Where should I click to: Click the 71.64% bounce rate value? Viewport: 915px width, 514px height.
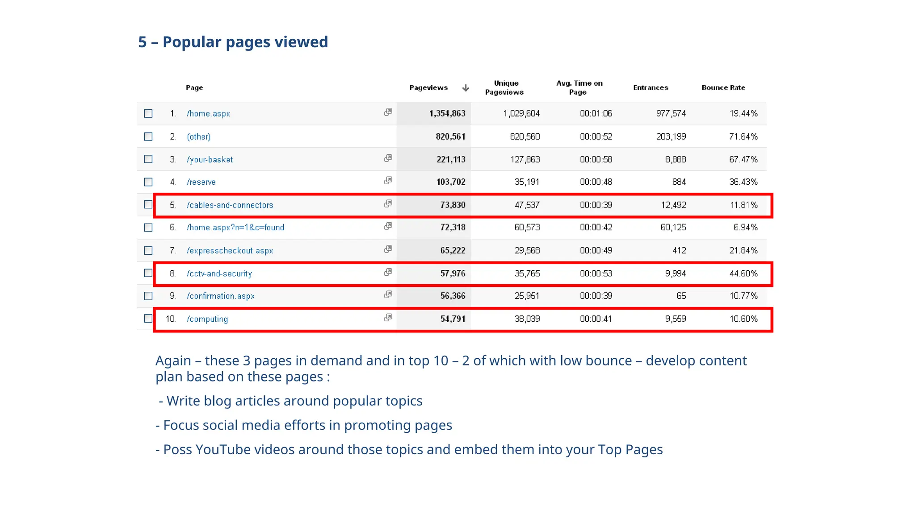click(743, 137)
